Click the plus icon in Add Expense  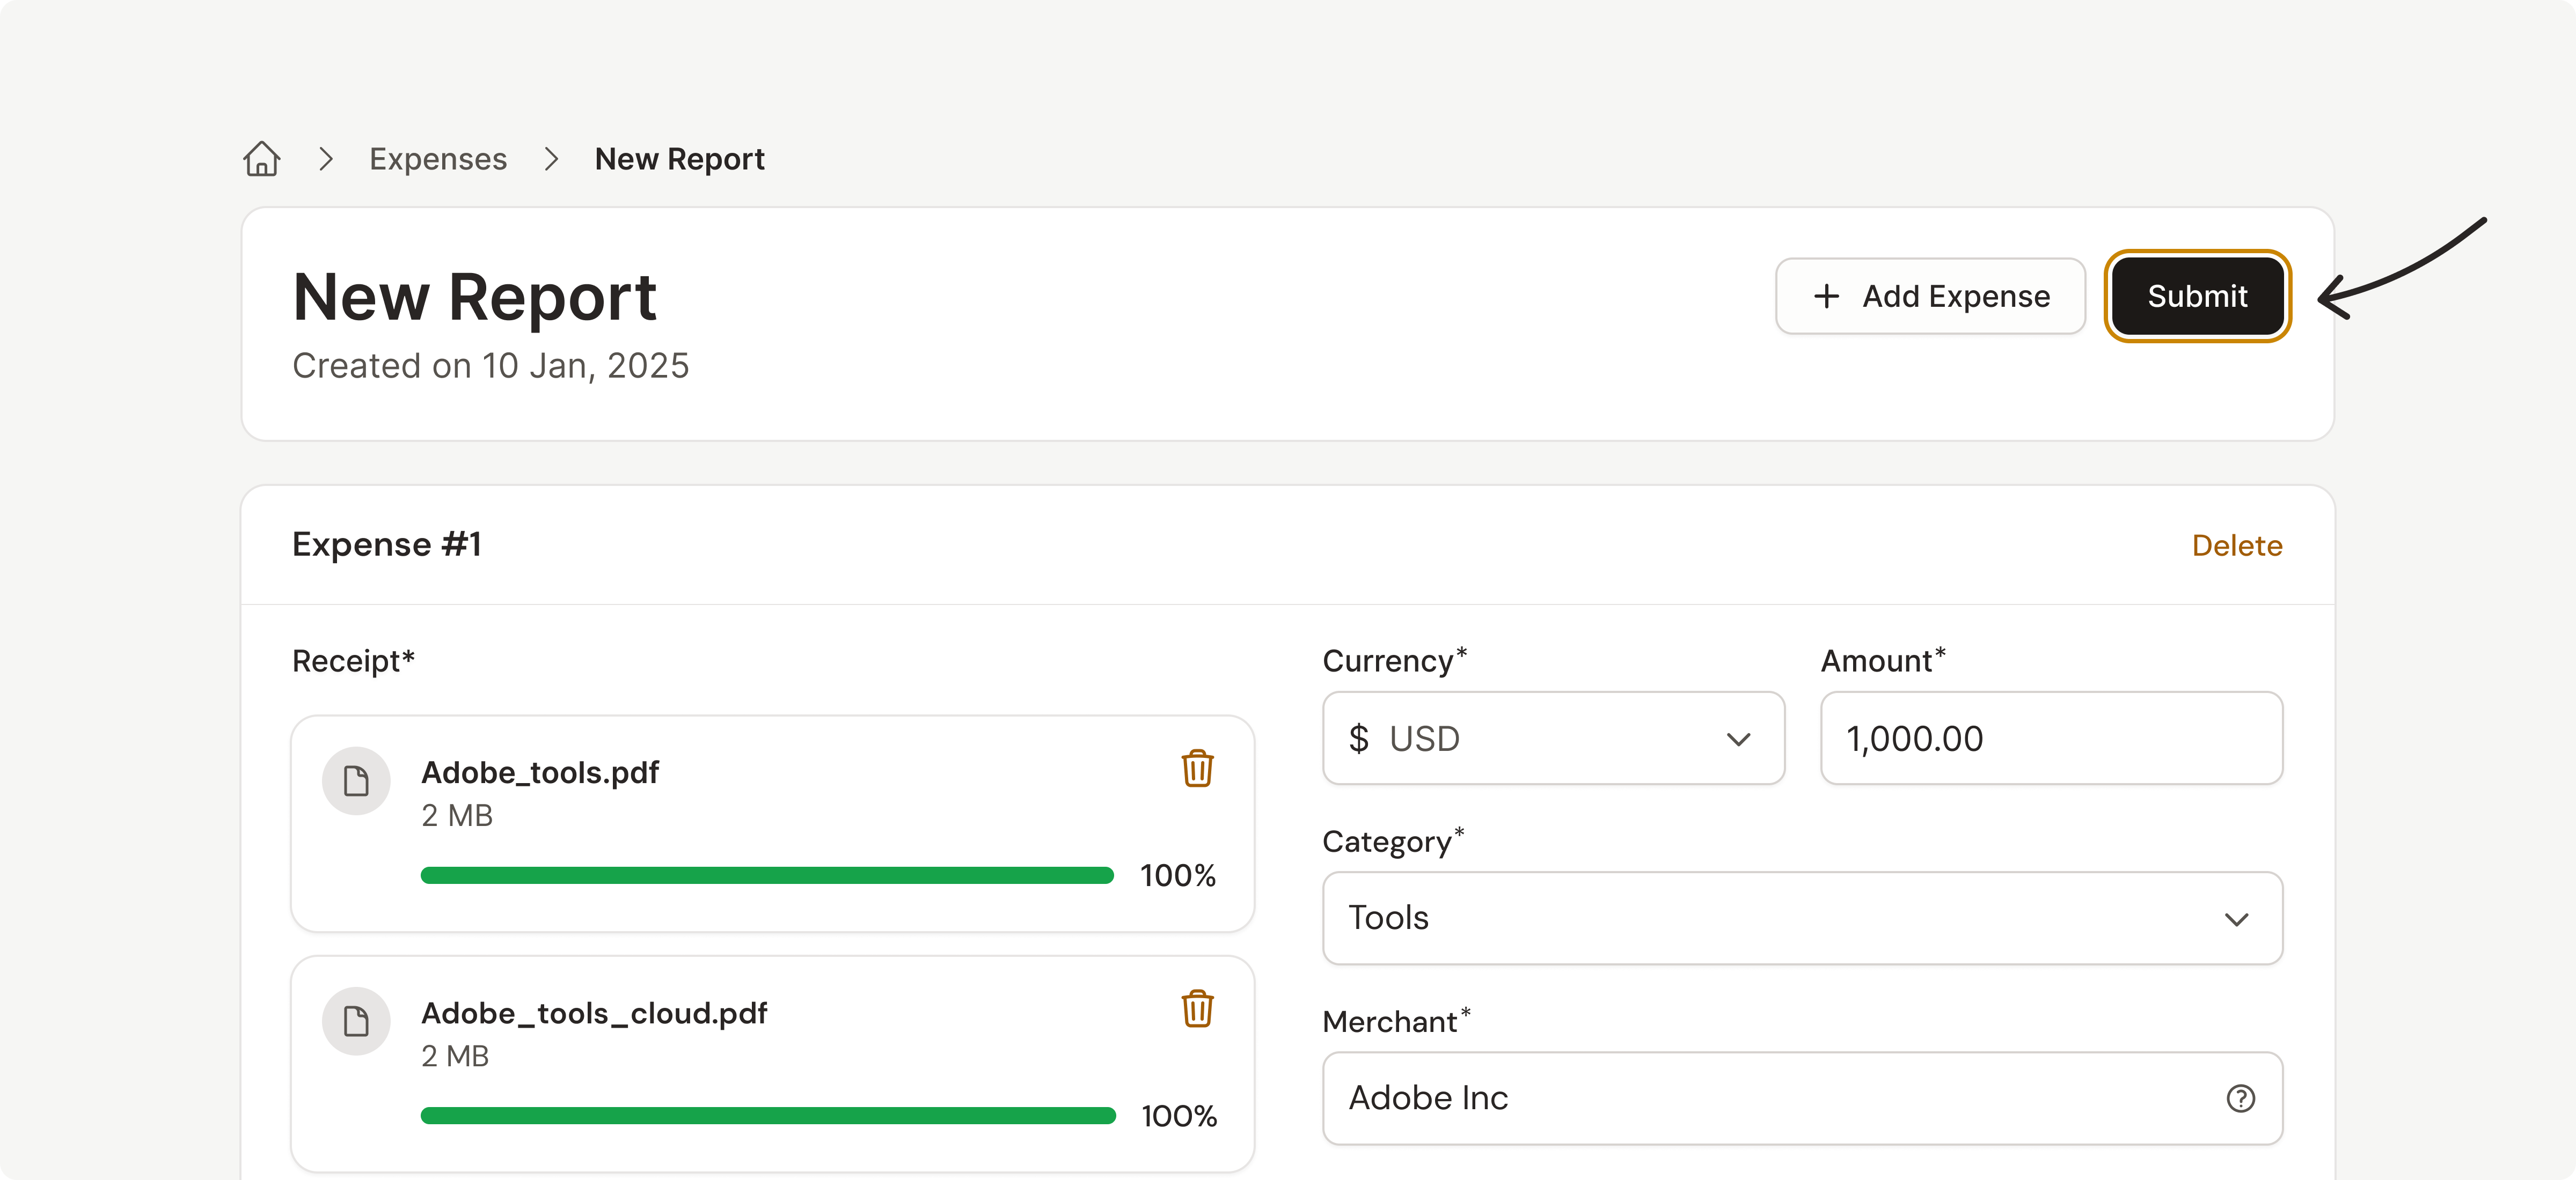coord(1826,296)
